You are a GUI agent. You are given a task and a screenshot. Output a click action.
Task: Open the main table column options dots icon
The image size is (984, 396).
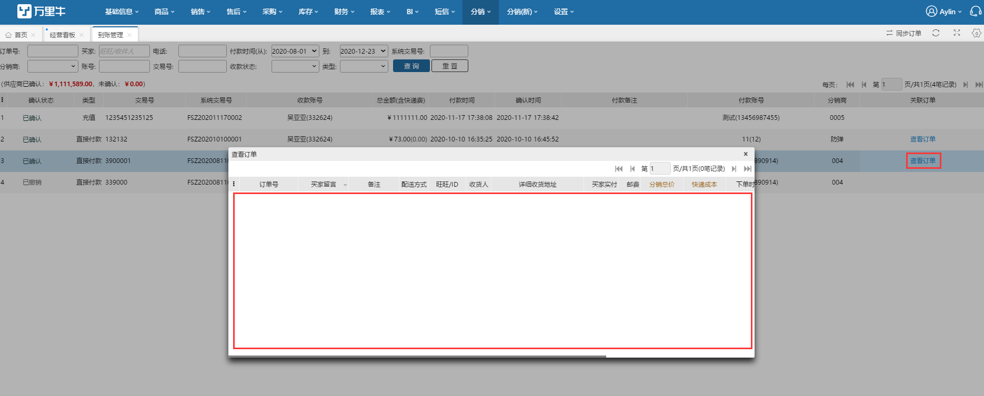[2, 100]
